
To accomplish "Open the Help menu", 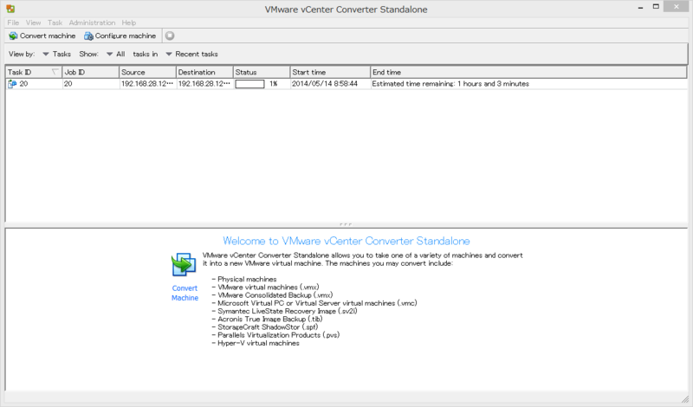I will coord(129,23).
